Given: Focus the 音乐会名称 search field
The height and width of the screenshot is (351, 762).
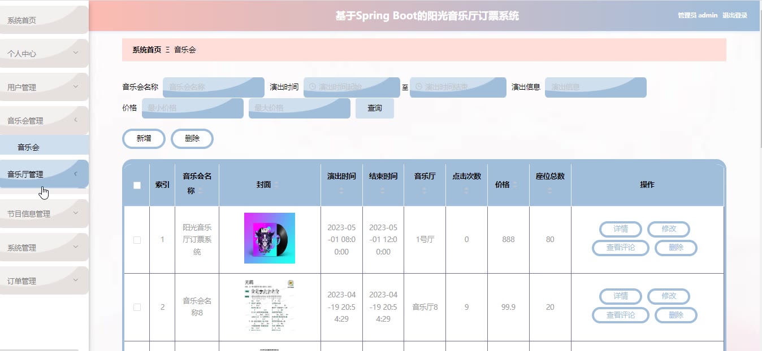Looking at the screenshot, I should tap(214, 87).
